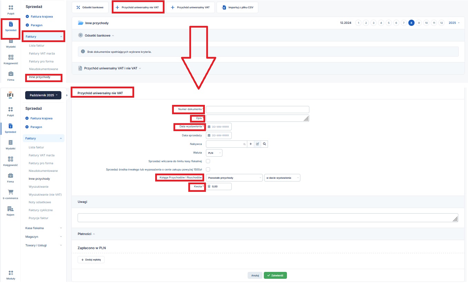468x285 pixels.
Task: Open calendar icon in Data sprzedaży field
Action: click(x=209, y=135)
